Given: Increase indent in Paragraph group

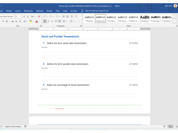Looking at the screenshot, I should tap(67, 16).
